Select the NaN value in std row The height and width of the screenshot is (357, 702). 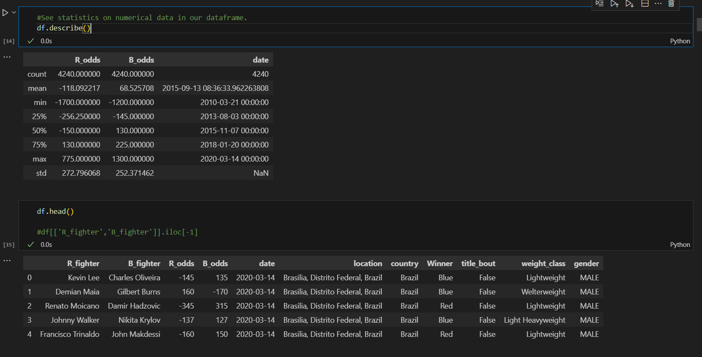tap(261, 173)
